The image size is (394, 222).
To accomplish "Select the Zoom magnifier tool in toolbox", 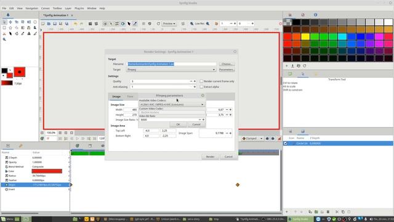I will pos(4,39).
